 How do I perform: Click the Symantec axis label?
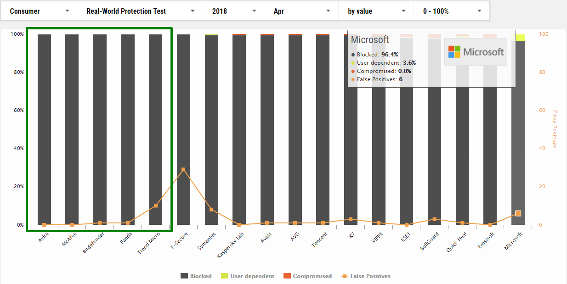[x=207, y=241]
